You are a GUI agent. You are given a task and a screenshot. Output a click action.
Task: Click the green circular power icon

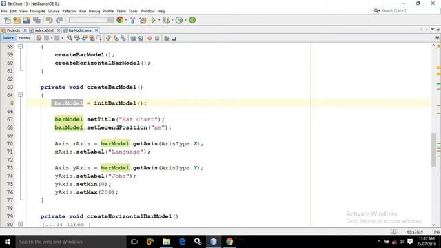[x=192, y=20]
